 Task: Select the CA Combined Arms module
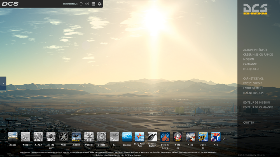(114, 137)
